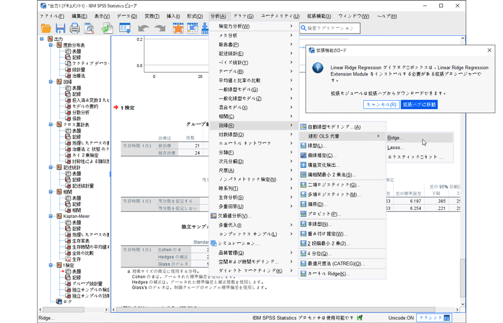This screenshot has width=503, height=323.
Task: Select グループ統計量 in the outline tree
Action: [87, 284]
